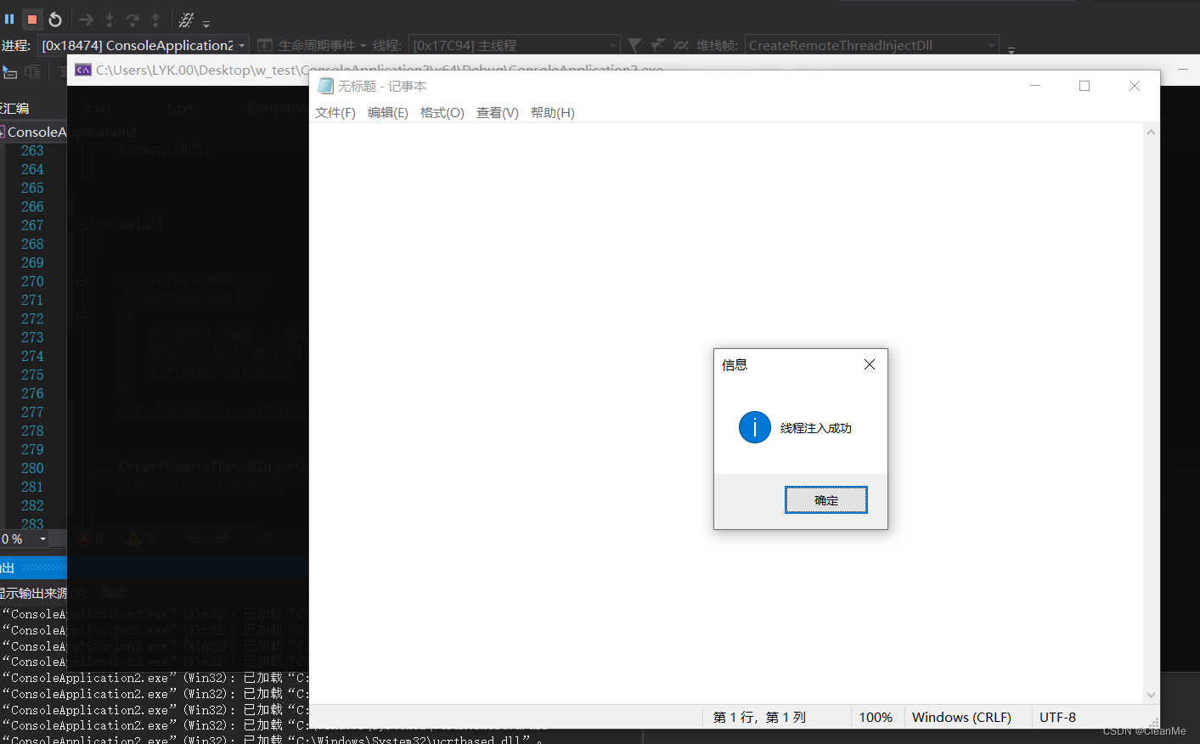Click line number 272 in editor margin
The width and height of the screenshot is (1200, 744).
(x=32, y=318)
